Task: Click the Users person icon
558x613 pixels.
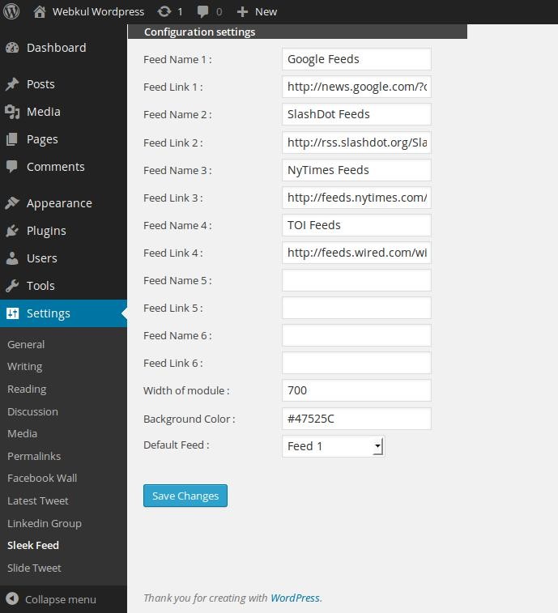Action: [x=12, y=258]
